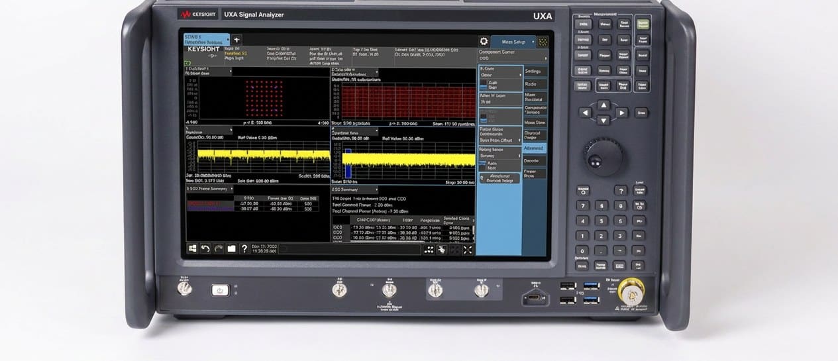Image resolution: width=838 pixels, height=361 pixels.
Task: Click the text input field in bottom toolbar
Action: click(350, 250)
